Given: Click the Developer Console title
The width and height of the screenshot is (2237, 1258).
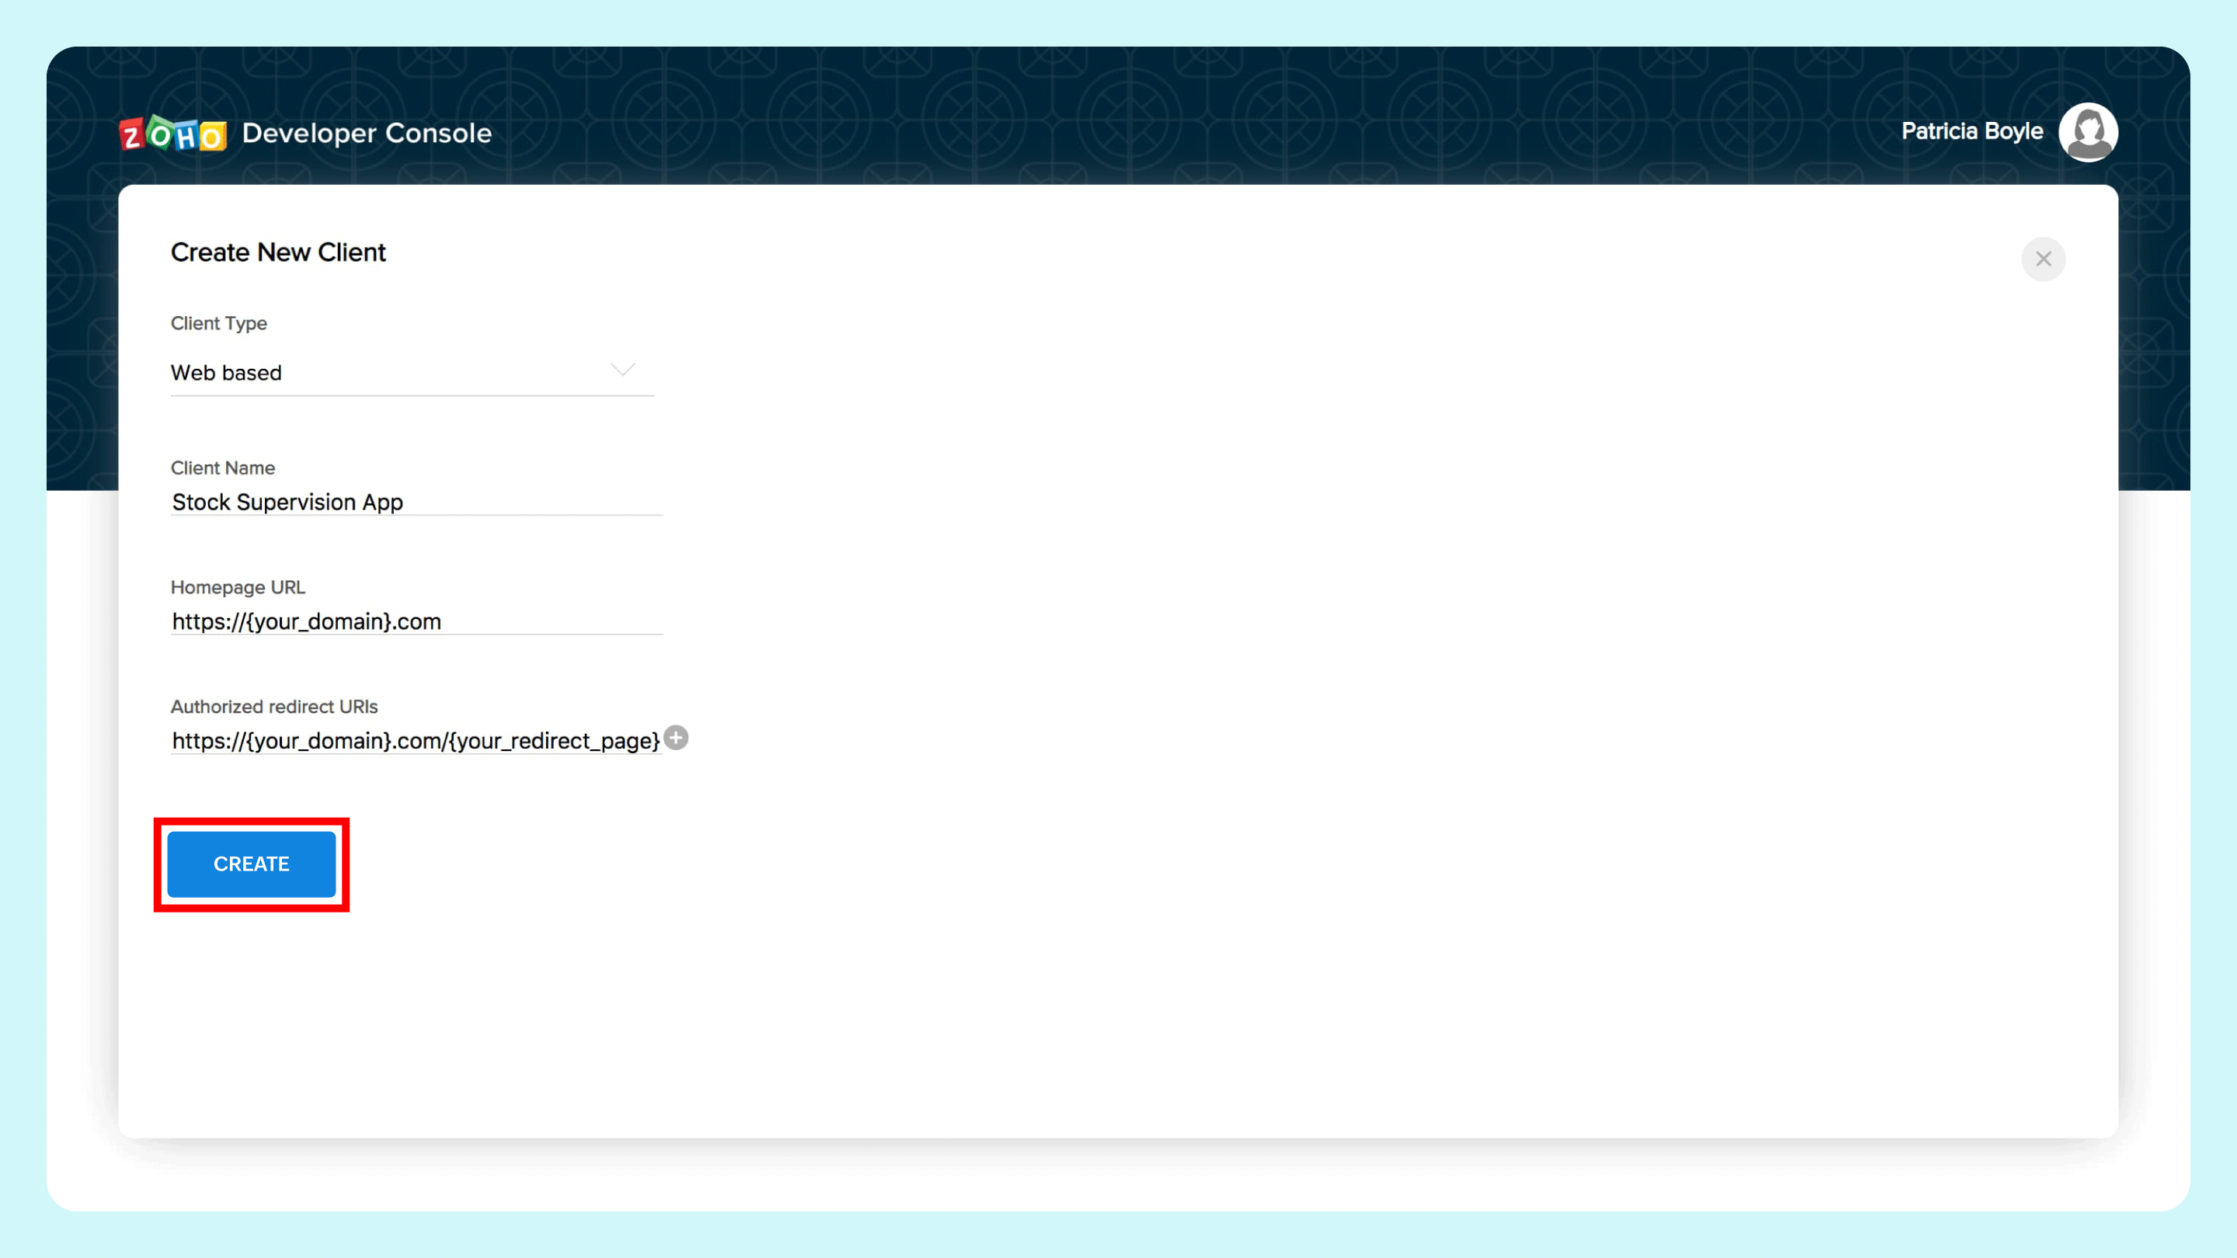Looking at the screenshot, I should [367, 133].
